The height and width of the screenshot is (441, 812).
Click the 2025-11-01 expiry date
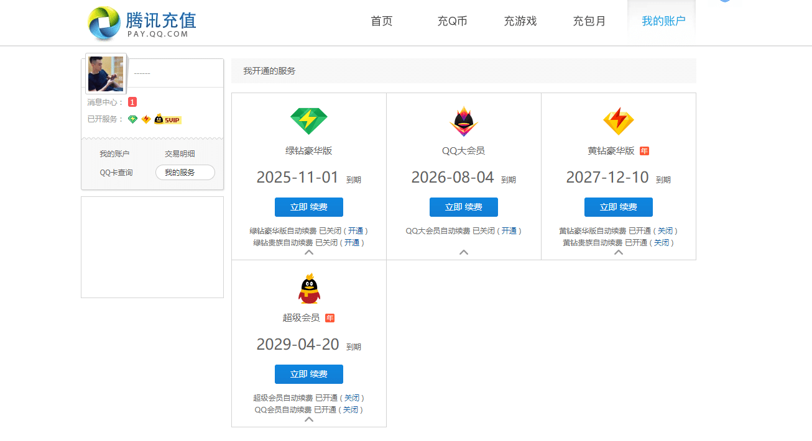[297, 177]
